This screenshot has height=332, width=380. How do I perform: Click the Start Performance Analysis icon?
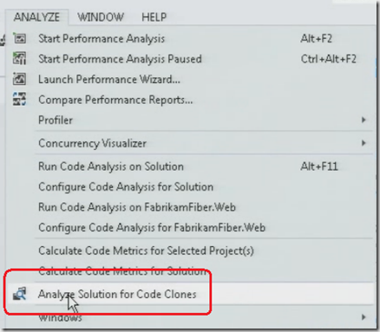tap(20, 38)
